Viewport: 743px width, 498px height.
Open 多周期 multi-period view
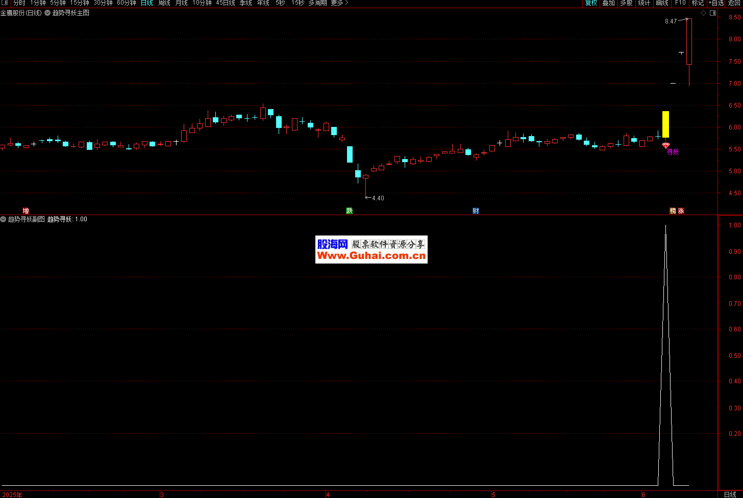(x=317, y=3)
